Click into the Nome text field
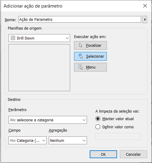 (x=80, y=19)
